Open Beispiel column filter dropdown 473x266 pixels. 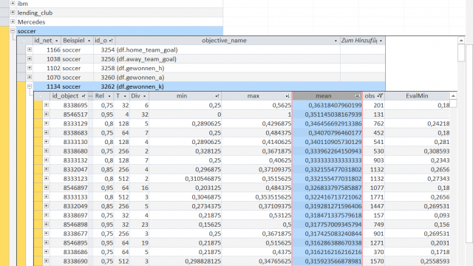(x=89, y=41)
